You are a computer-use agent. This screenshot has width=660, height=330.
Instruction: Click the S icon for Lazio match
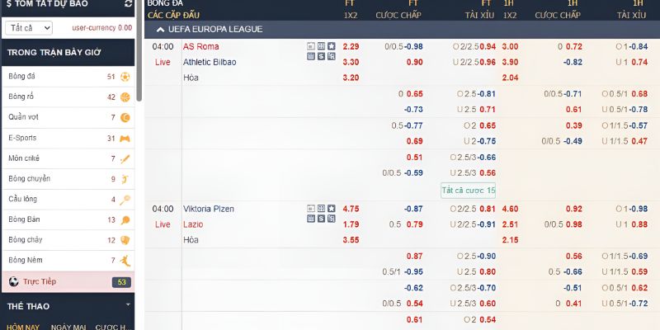pyautogui.click(x=321, y=219)
